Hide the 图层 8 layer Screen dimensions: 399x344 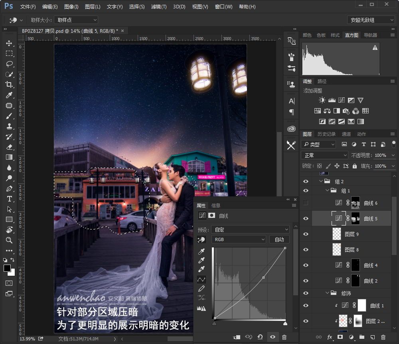(x=306, y=249)
